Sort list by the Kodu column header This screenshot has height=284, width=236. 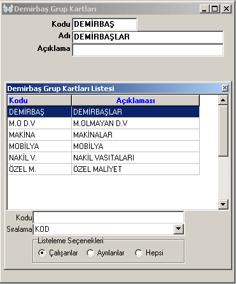tap(39, 101)
